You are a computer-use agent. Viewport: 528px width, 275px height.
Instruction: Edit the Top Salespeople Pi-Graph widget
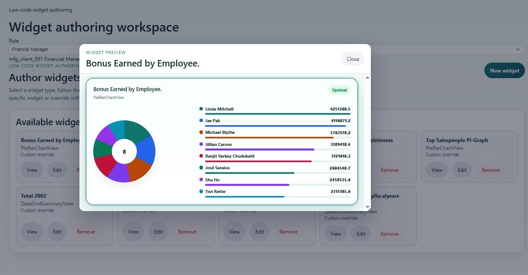click(462, 170)
